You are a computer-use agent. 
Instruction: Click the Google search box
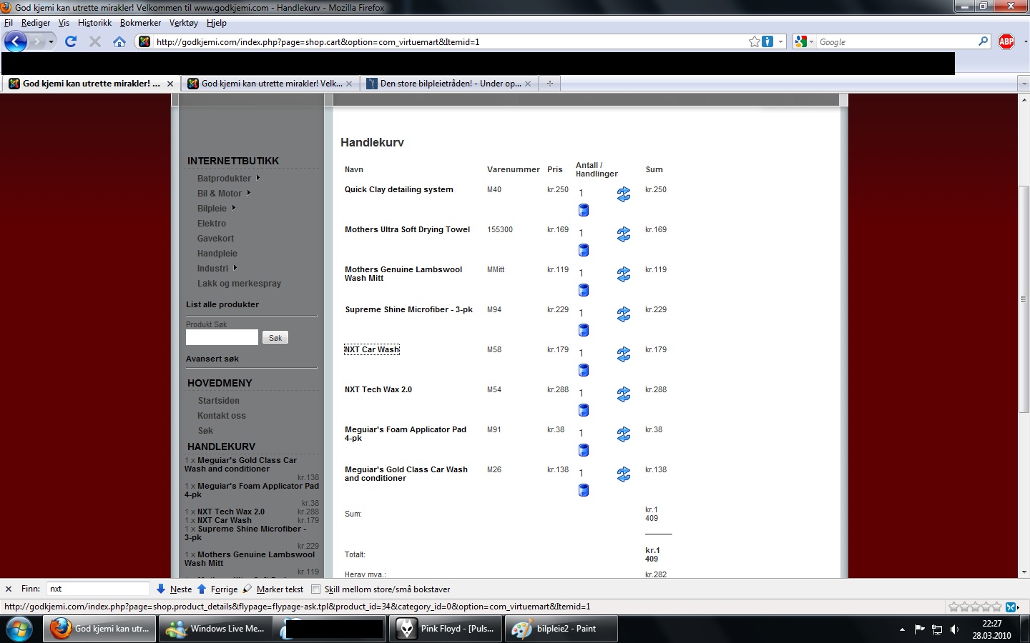tap(897, 42)
